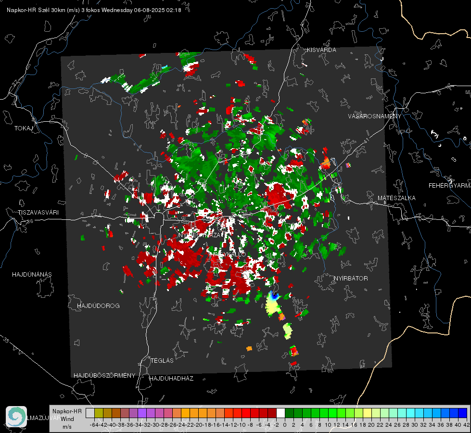Click the HAJDÚHADHÁZ town label
471x433 pixels.
click(x=171, y=379)
